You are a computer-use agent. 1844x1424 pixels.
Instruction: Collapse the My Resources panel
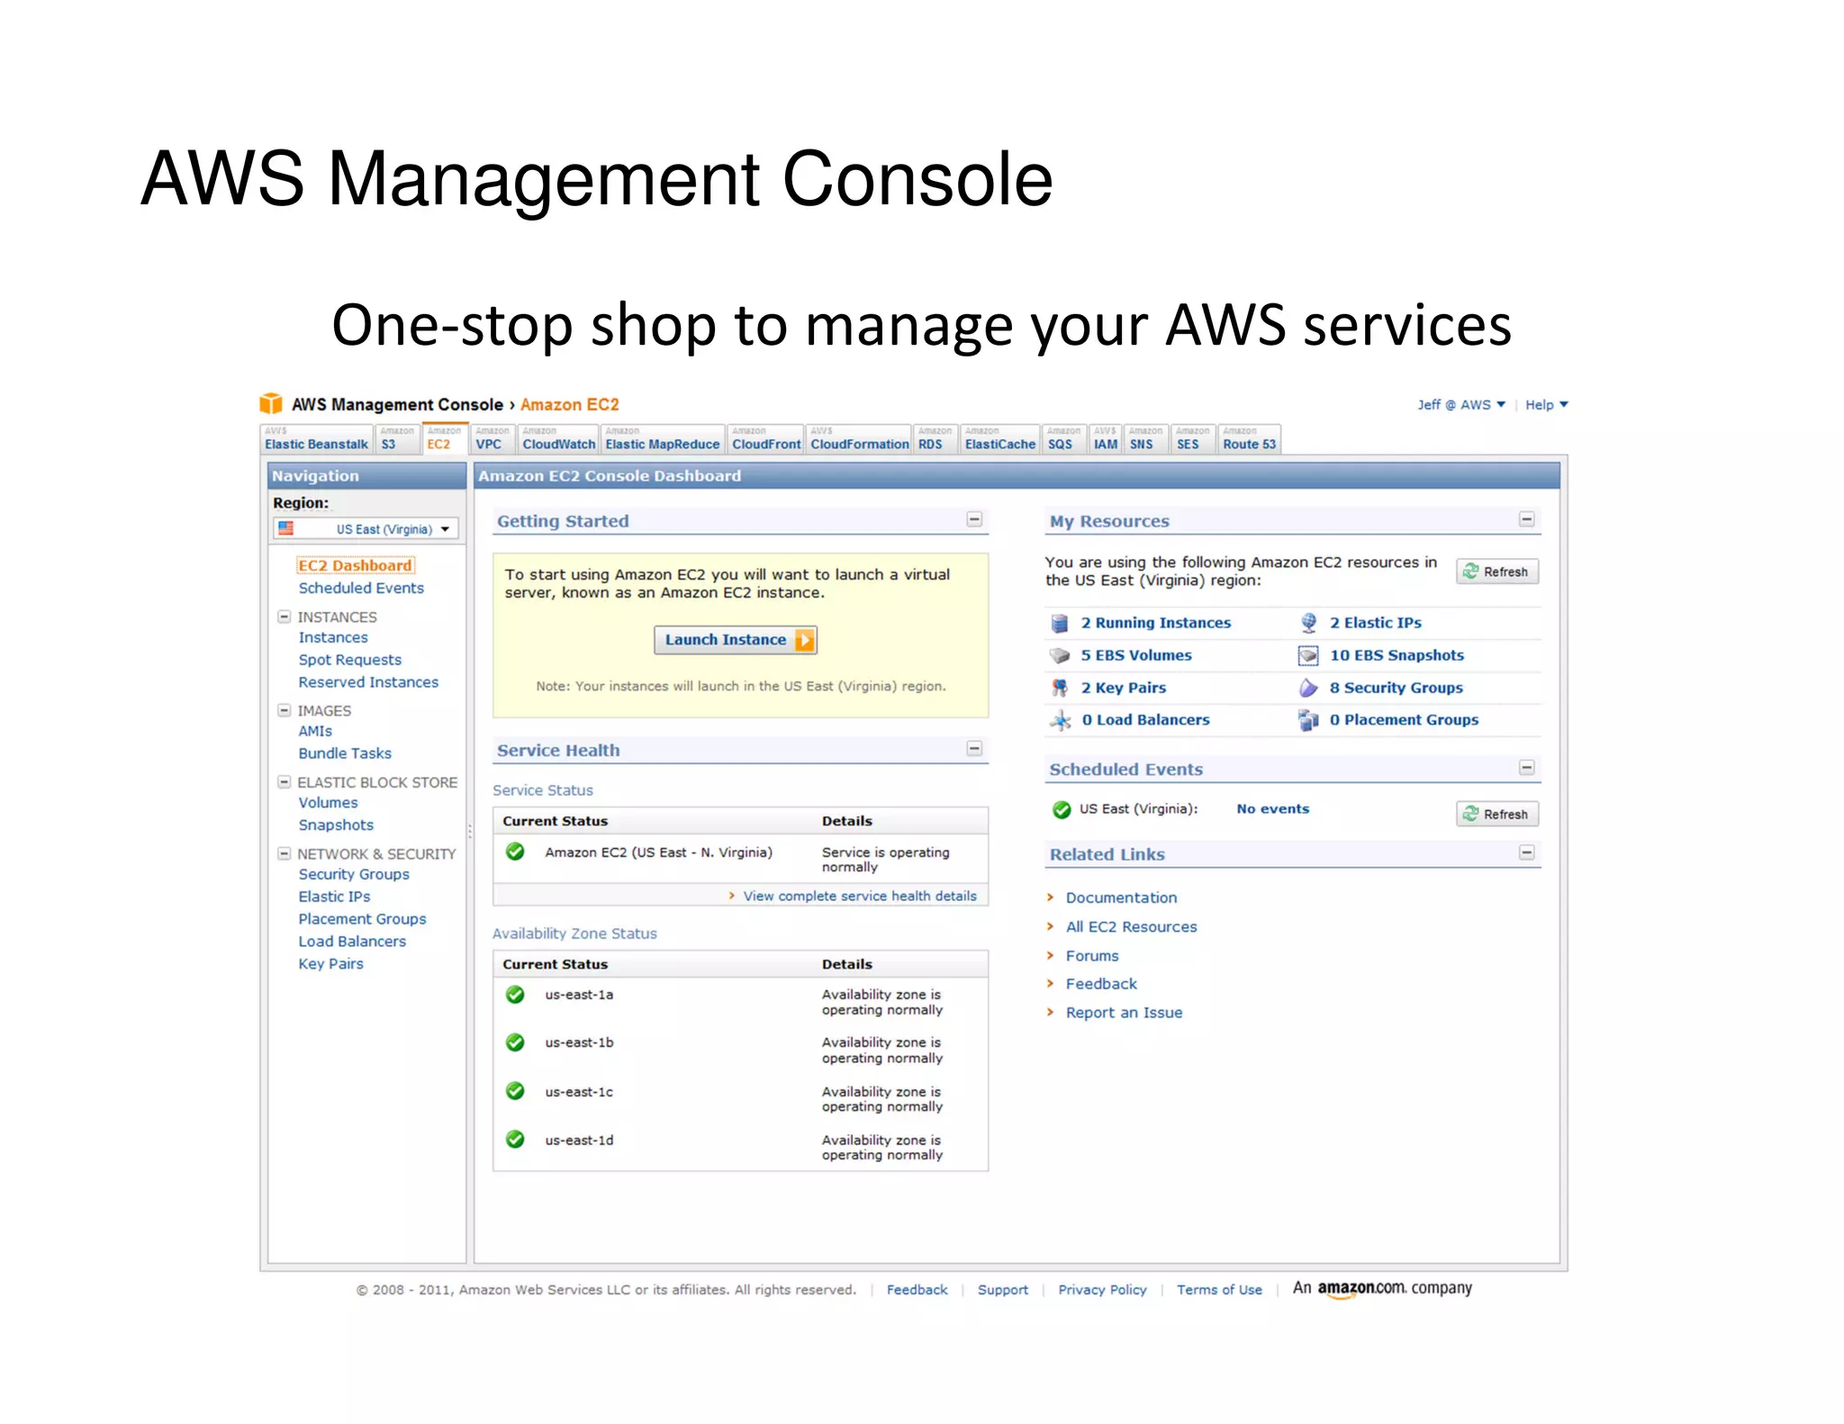(1527, 519)
